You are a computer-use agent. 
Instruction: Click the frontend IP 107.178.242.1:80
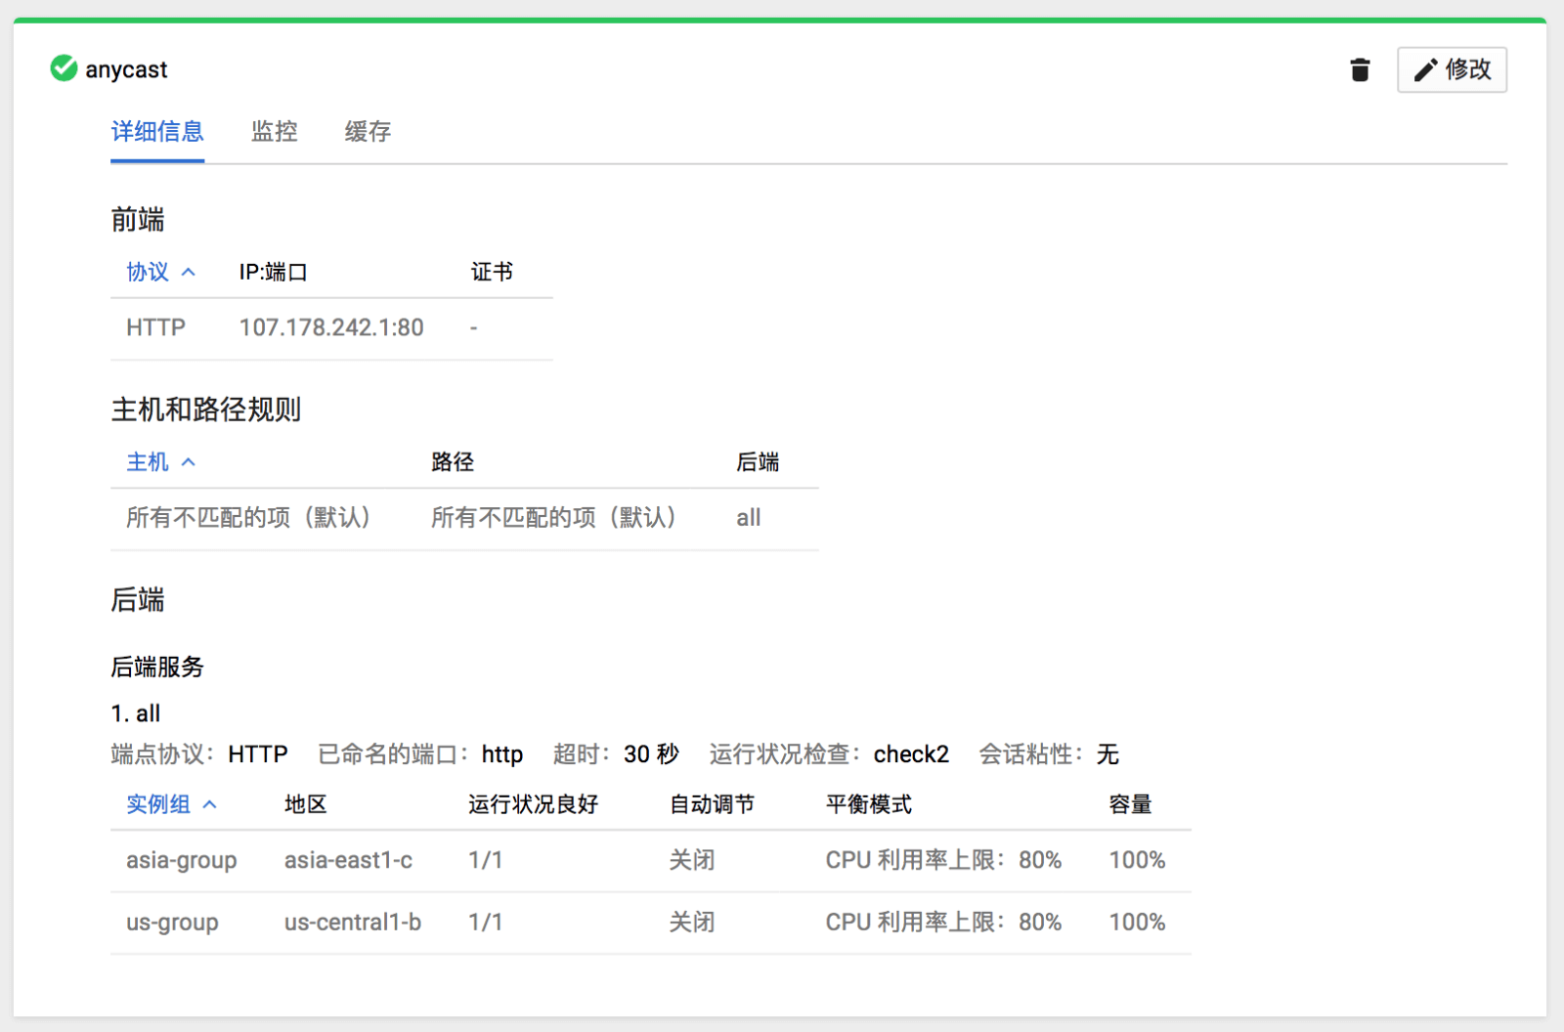pyautogui.click(x=331, y=327)
